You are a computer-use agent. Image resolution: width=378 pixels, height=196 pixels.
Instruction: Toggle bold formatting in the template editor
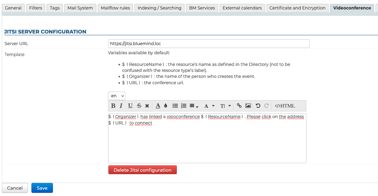pyautogui.click(x=113, y=106)
